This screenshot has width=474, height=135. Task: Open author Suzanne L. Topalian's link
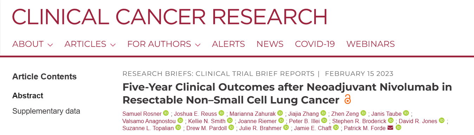point(148,128)
